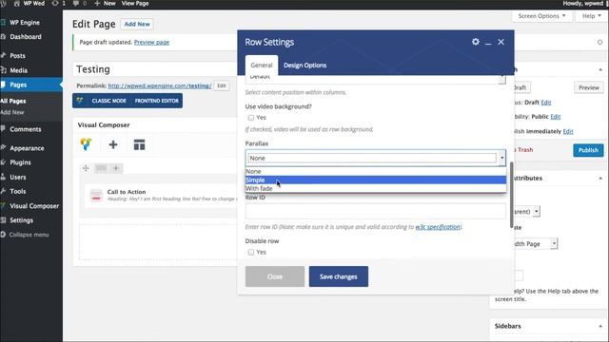609x342 pixels.
Task: Check Yes for video background
Action: (x=251, y=118)
